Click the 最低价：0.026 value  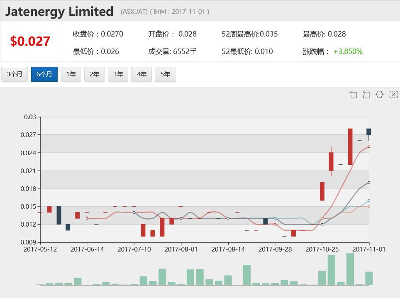pyautogui.click(x=96, y=51)
